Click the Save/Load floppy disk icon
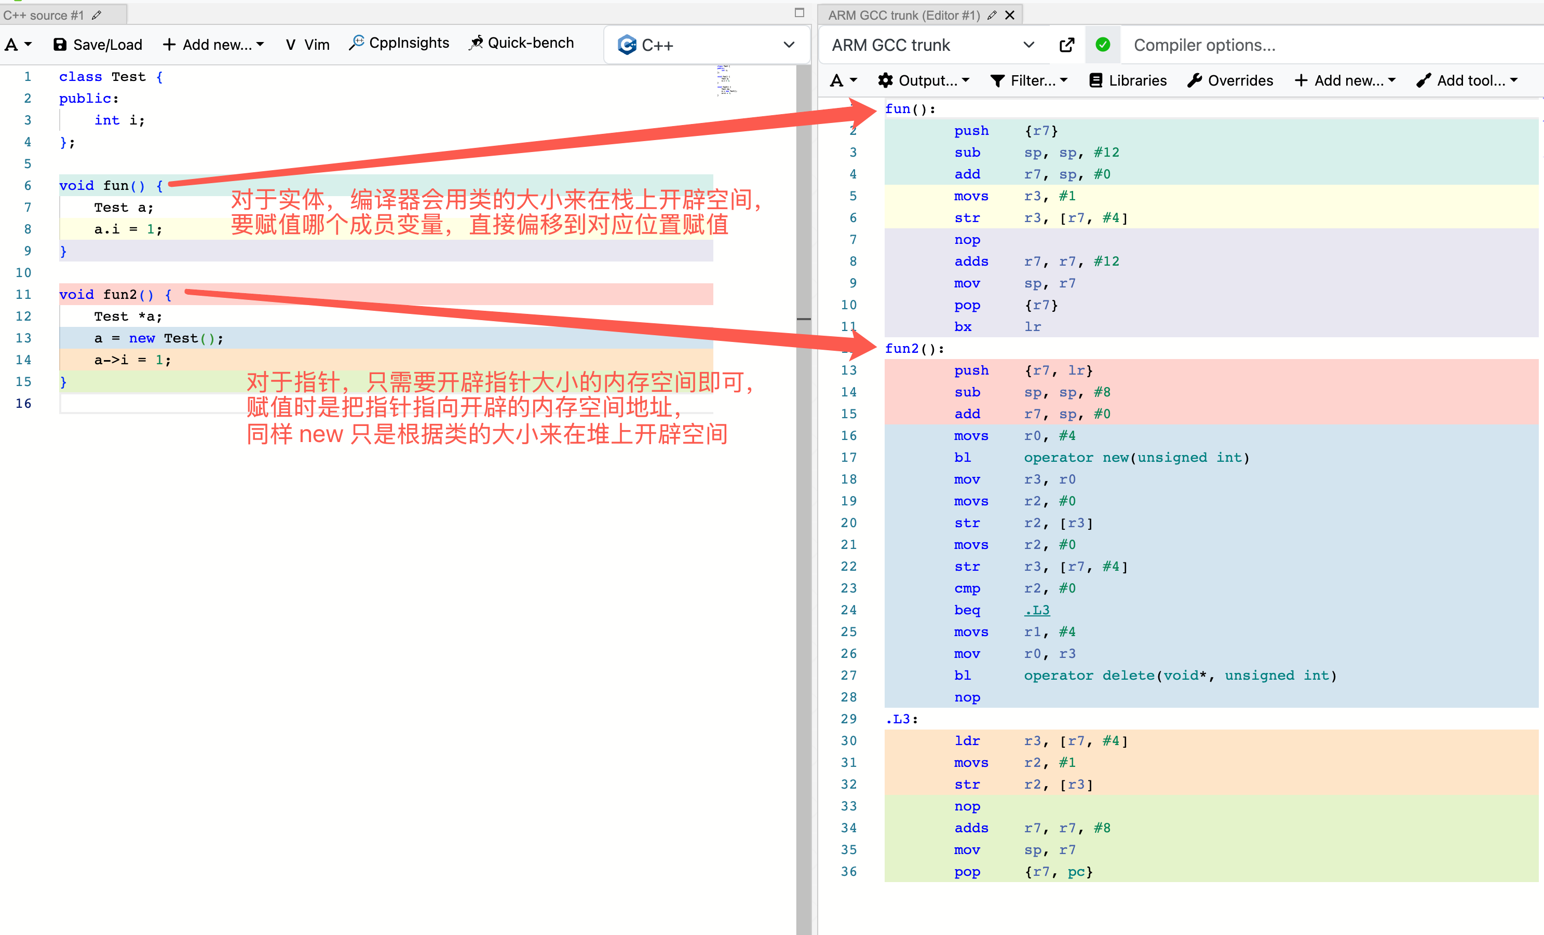Screen dimensions: 1544x935 [x=60, y=45]
